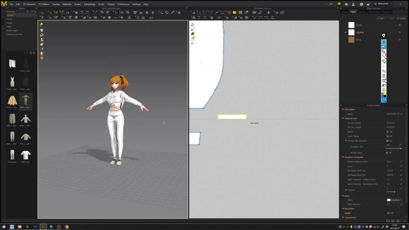409x230 pixels.
Task: Click the edit pencil next to Particle Distance
Action: pos(401,162)
